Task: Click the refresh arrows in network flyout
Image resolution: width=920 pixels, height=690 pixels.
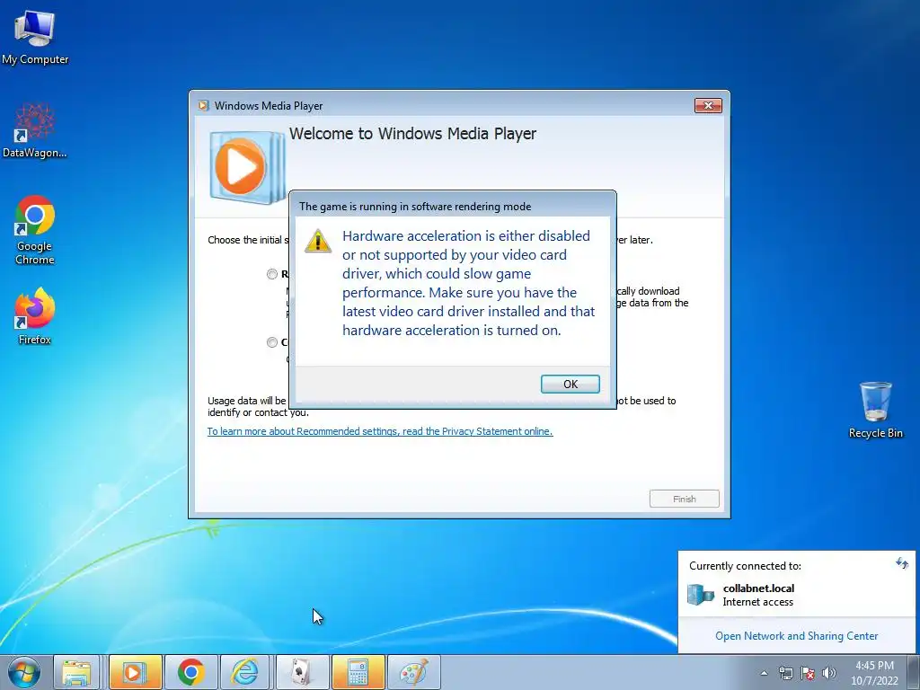Action: click(902, 564)
